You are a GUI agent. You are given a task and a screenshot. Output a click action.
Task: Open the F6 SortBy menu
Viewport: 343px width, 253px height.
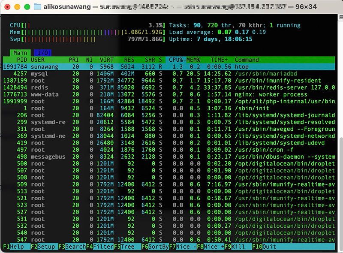tap(155, 247)
